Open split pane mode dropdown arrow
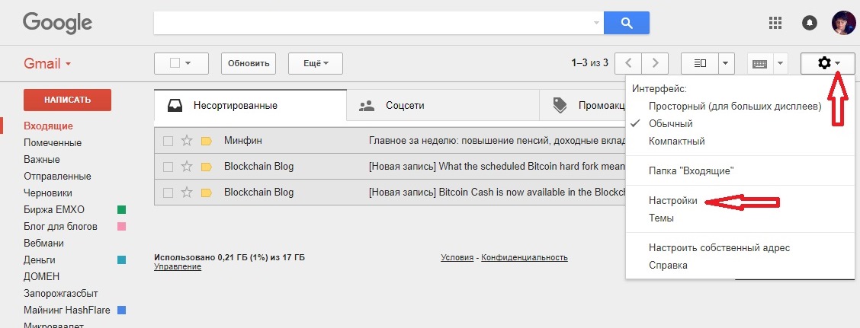Viewport: 860px width, 328px height. [x=726, y=63]
